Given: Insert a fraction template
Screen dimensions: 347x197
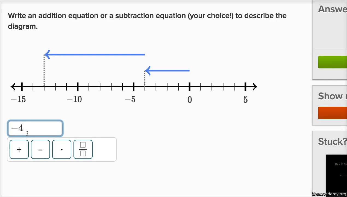Looking at the screenshot, I should 83,149.
